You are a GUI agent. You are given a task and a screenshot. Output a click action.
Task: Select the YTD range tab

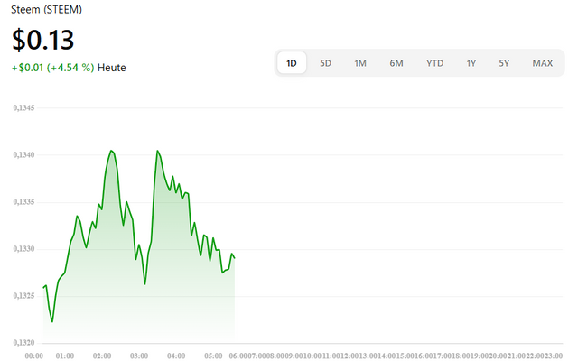[435, 63]
